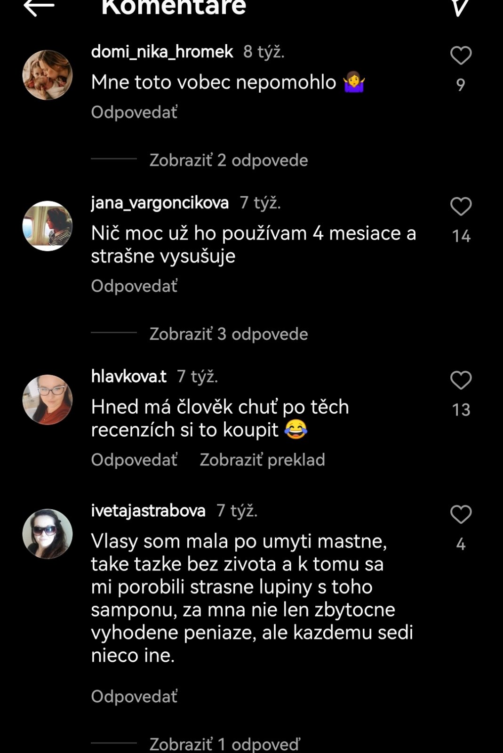Like domi_nika_hromek's comment

click(461, 56)
